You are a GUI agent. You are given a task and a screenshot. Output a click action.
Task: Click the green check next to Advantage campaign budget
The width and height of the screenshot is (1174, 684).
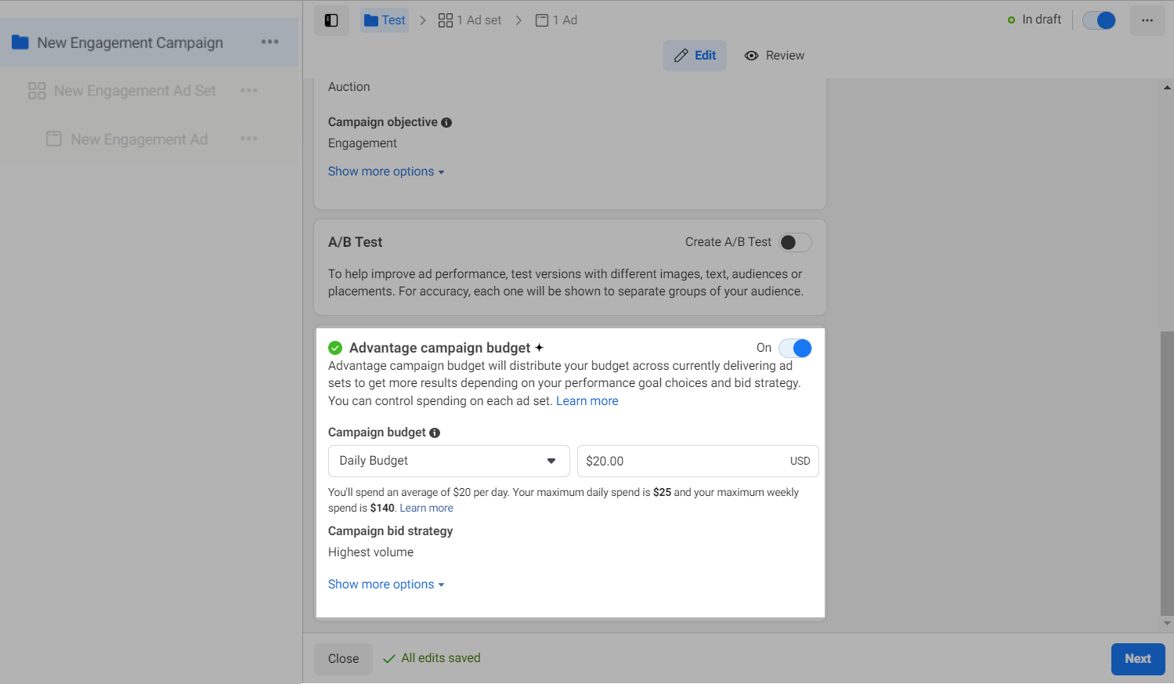pyautogui.click(x=335, y=348)
